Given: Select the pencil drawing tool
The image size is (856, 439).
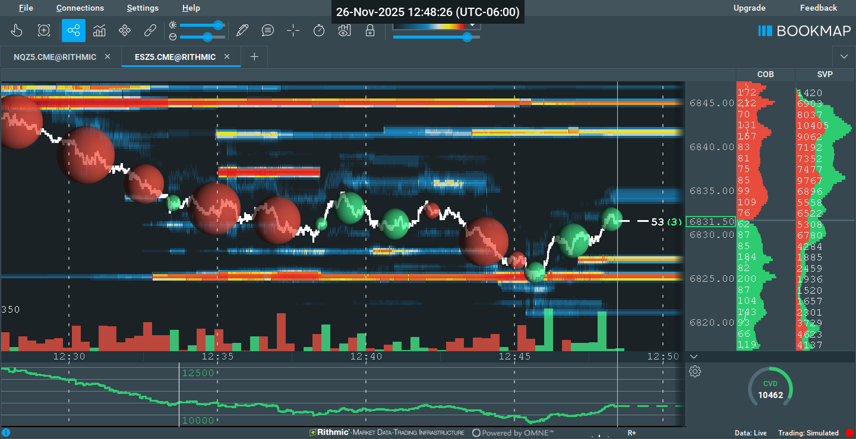Looking at the screenshot, I should coord(242,30).
